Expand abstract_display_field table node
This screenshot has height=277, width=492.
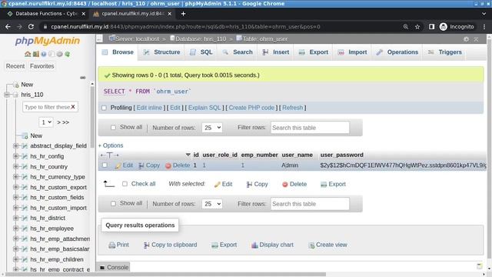coord(15,145)
